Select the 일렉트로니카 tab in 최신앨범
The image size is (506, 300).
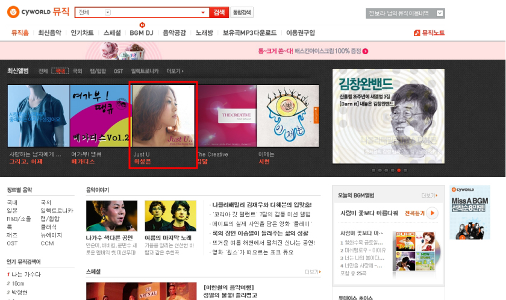[x=145, y=71]
